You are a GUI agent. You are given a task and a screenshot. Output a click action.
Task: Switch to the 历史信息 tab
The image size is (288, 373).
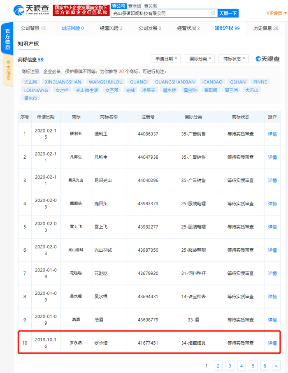pyautogui.click(x=266, y=28)
